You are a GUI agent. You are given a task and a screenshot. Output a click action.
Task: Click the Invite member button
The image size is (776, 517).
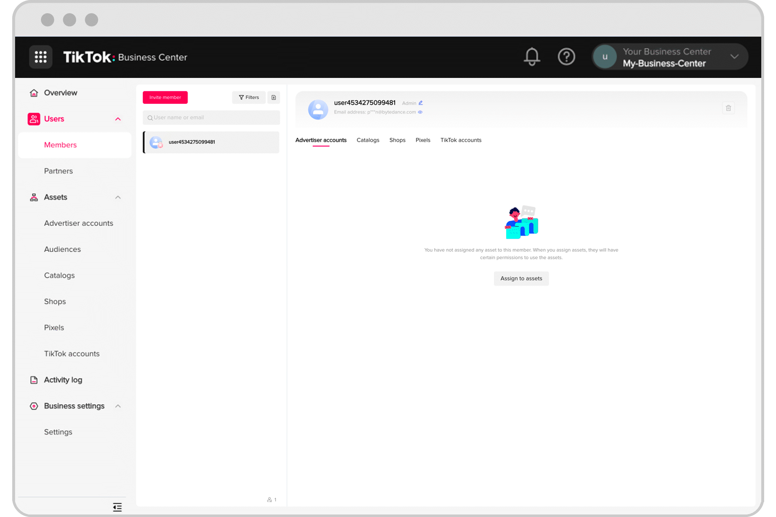coord(165,97)
